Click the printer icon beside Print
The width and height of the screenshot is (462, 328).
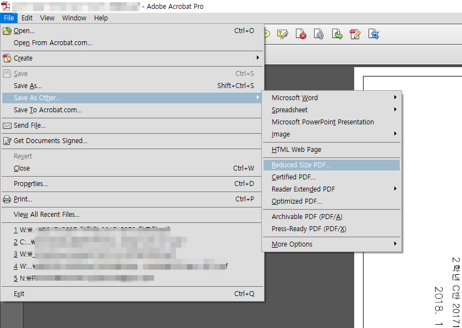7,199
